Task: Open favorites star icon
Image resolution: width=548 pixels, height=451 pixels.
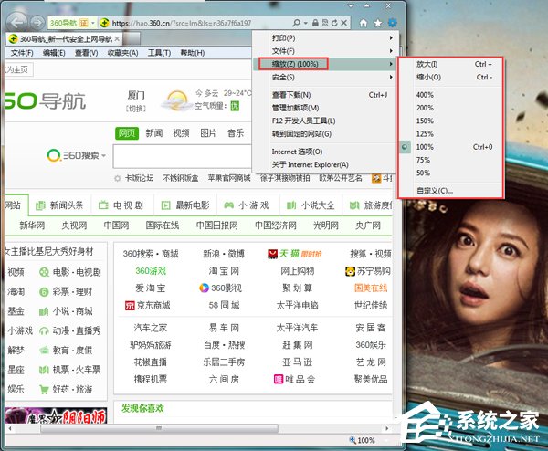Action: (x=378, y=23)
